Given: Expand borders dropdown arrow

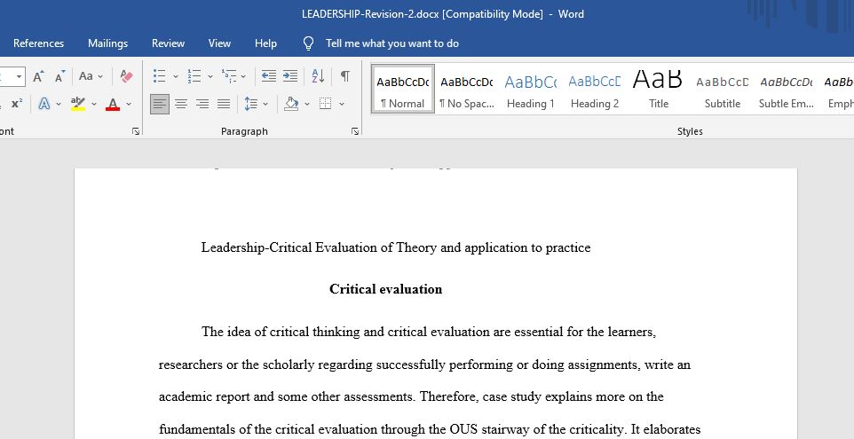Looking at the screenshot, I should tap(342, 104).
